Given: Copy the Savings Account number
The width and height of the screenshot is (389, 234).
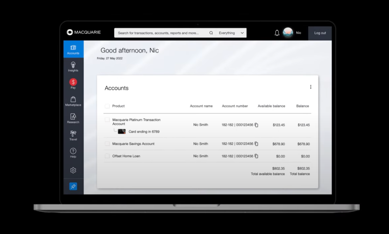Looking at the screenshot, I should click(x=257, y=144).
